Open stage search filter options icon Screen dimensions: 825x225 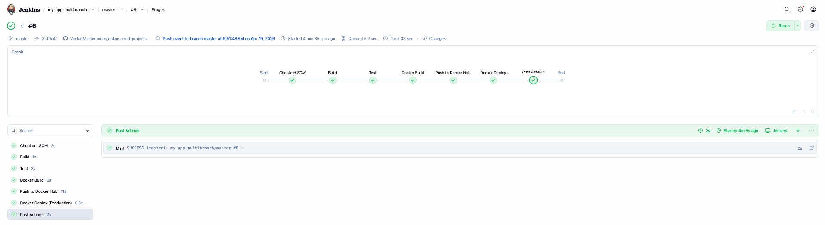coord(87,130)
